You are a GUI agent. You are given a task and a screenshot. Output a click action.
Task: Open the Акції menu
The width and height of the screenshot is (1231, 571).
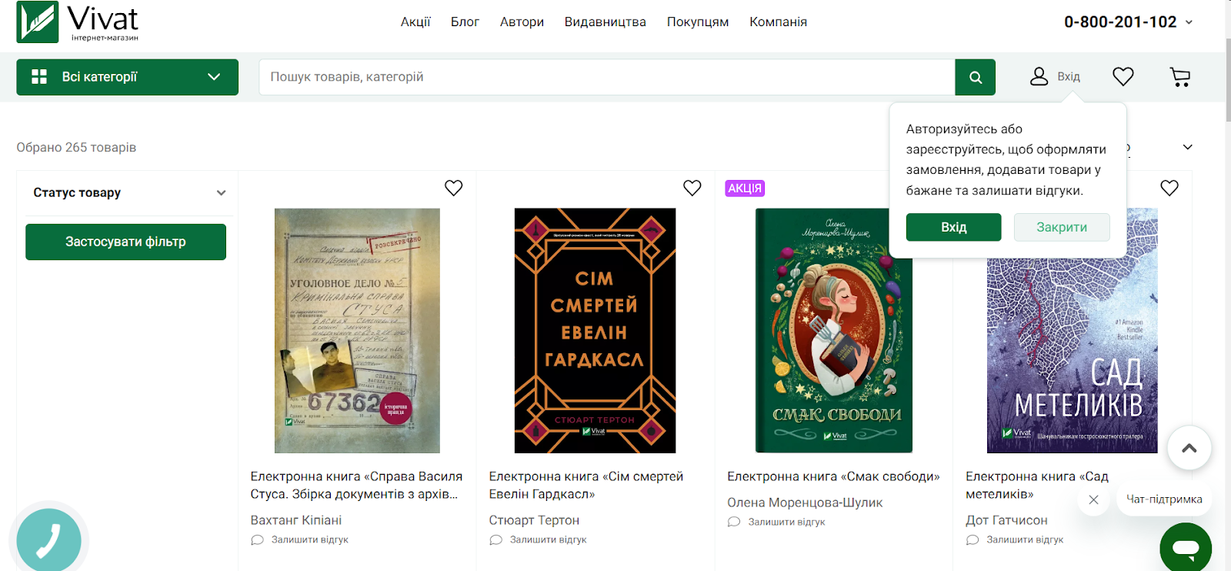(x=415, y=22)
